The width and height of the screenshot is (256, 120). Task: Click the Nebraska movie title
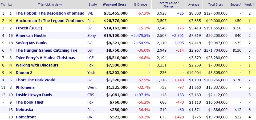tap(25, 110)
